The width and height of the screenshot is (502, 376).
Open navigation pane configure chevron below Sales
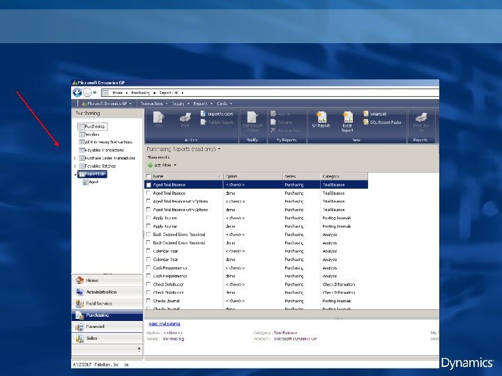point(139,349)
